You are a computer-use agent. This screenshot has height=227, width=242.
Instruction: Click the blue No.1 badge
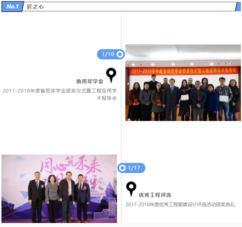coord(12,7)
